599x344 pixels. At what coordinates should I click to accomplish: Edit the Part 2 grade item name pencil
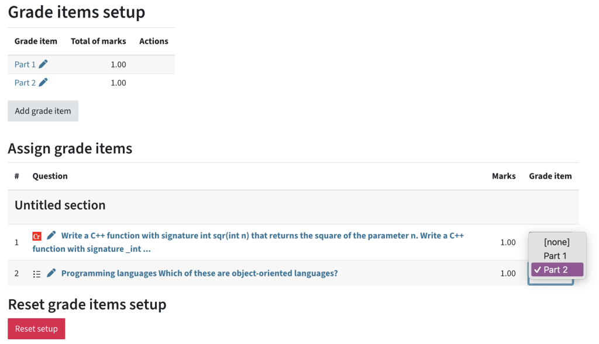(43, 82)
